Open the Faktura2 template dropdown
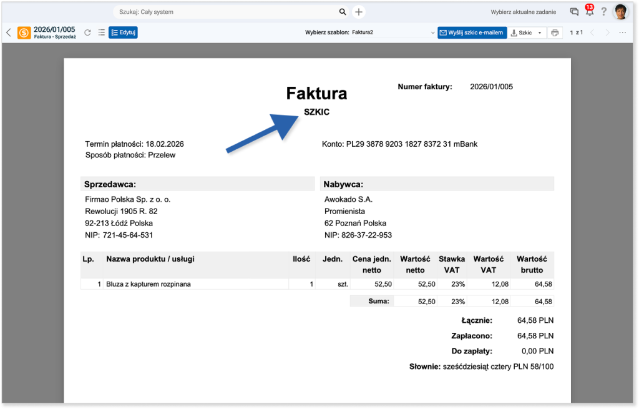Viewport: 639px width, 409px height. pyautogui.click(x=392, y=32)
